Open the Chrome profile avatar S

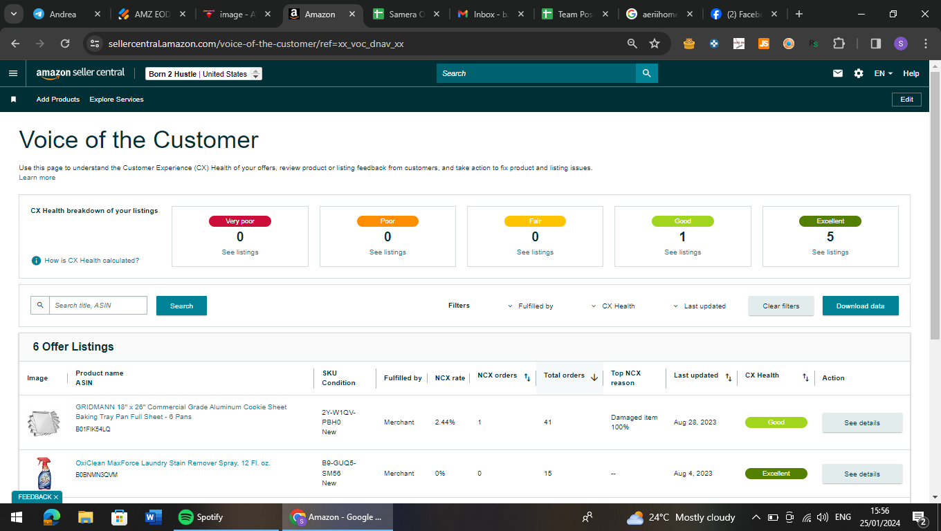click(x=900, y=44)
